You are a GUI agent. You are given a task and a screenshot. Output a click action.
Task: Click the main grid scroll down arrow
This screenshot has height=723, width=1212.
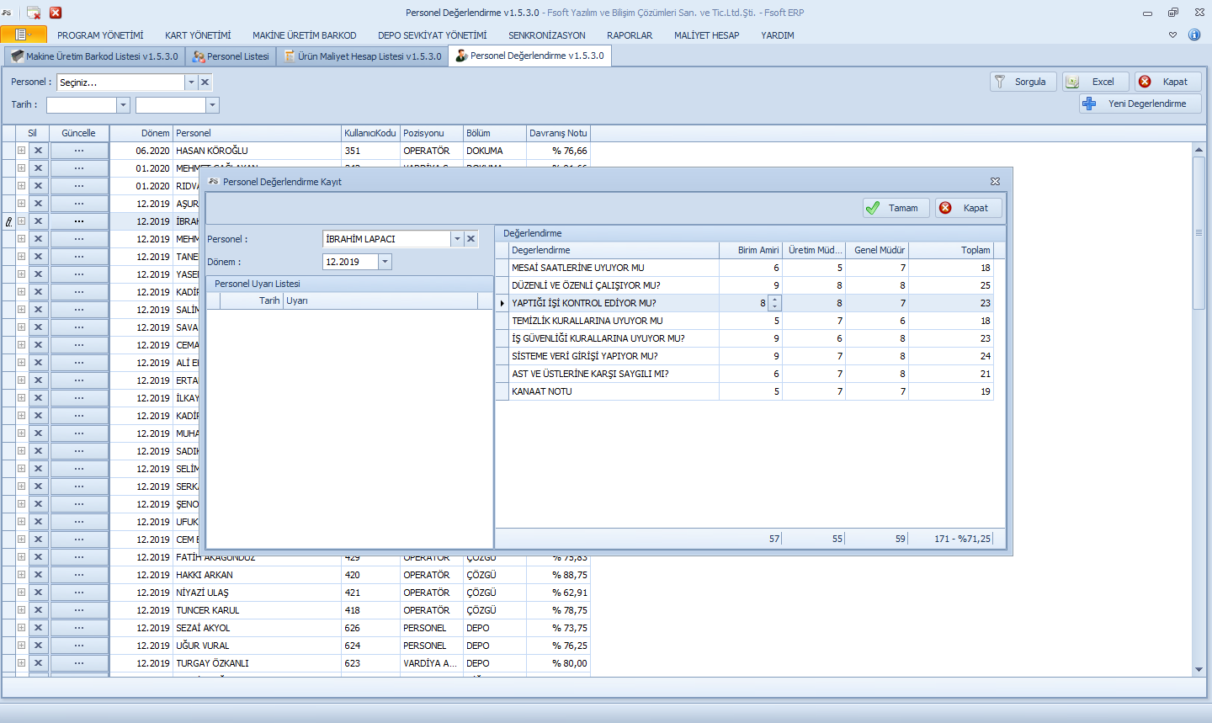pyautogui.click(x=1199, y=670)
